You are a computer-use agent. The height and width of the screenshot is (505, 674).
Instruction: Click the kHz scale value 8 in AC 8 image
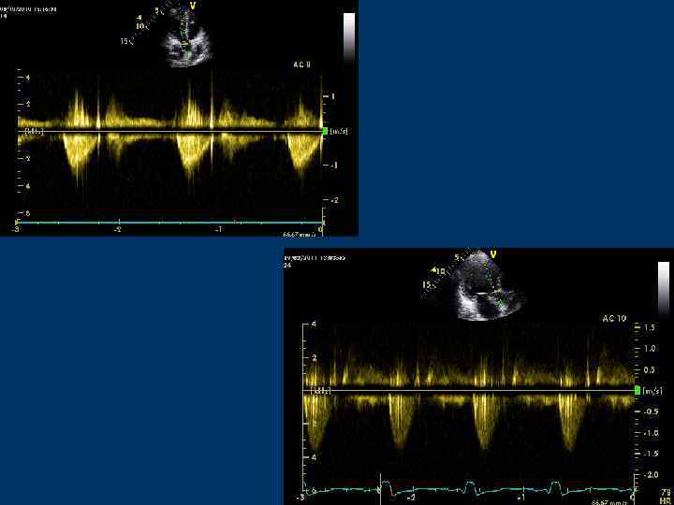[x=27, y=213]
